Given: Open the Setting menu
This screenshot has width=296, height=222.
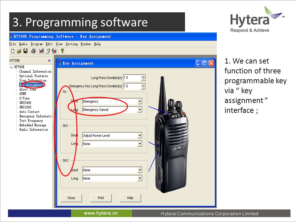Looking at the screenshot, I should 72,44.
